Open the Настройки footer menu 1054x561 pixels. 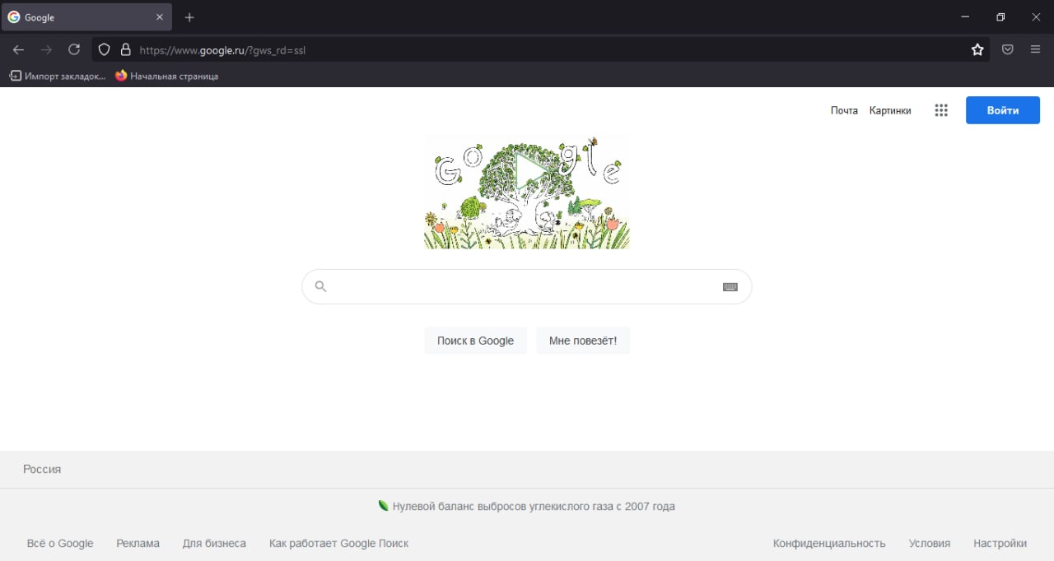click(1000, 543)
